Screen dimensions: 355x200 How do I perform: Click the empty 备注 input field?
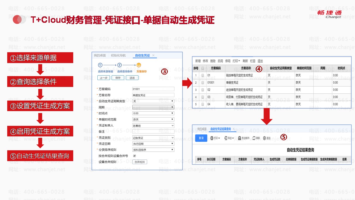click(153, 132)
